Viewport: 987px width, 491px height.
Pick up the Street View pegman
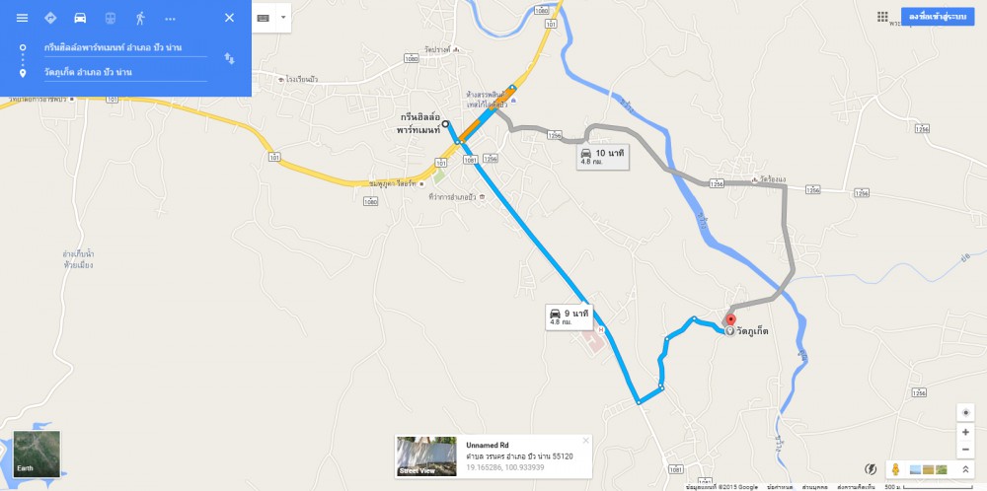(895, 469)
